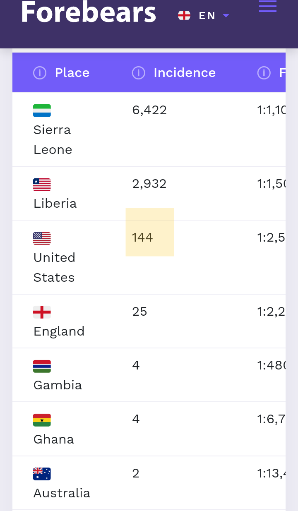Image resolution: width=298 pixels, height=511 pixels.
Task: Go to Forebears home logo
Action: pos(89,12)
